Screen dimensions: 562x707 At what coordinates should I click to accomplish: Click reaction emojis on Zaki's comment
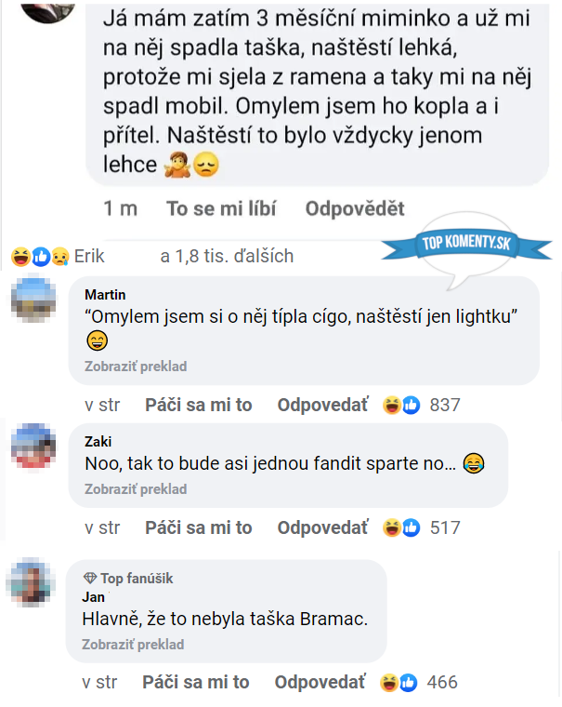[401, 528]
